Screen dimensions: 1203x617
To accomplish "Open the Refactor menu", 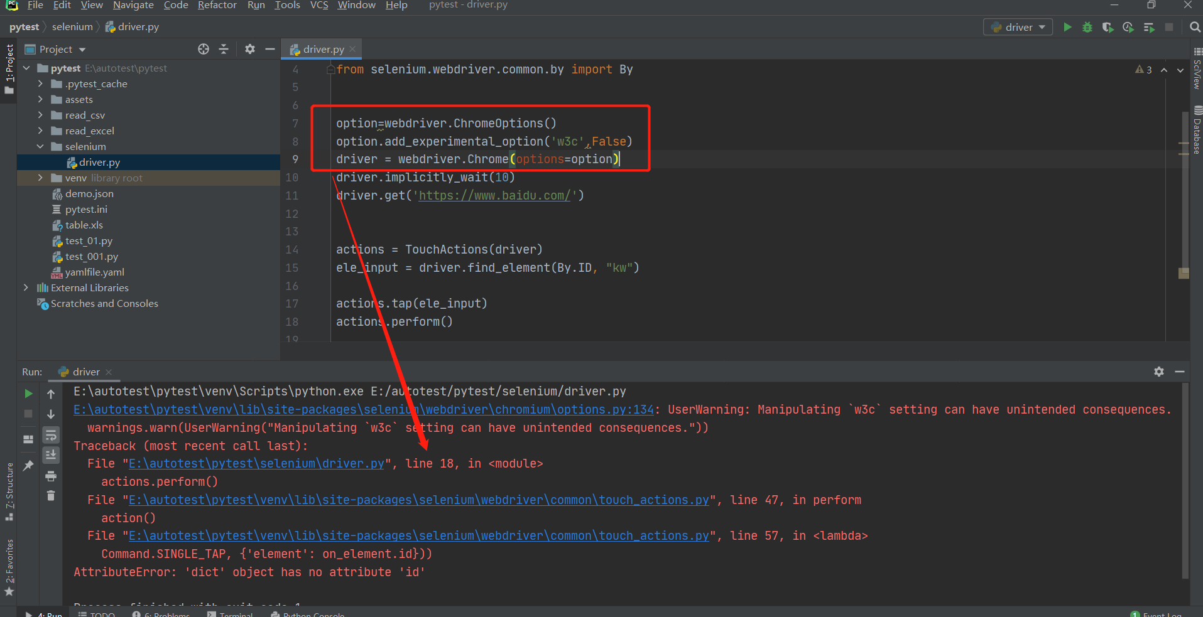I will (x=217, y=5).
